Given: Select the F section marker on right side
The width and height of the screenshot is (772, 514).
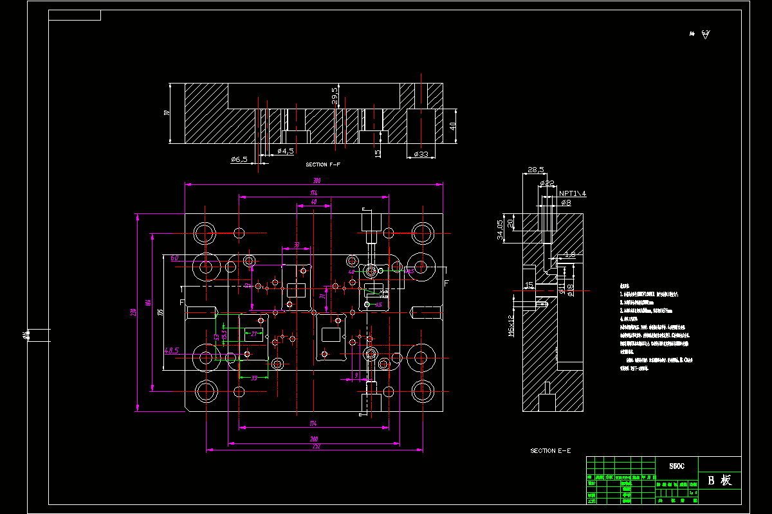Looking at the screenshot, I should coord(447,283).
